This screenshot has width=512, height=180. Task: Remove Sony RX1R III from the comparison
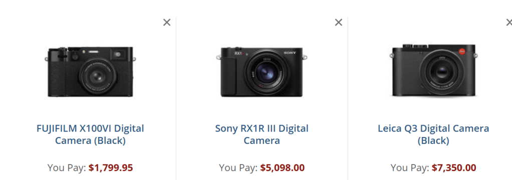(x=339, y=22)
